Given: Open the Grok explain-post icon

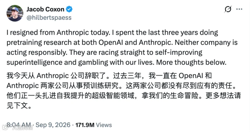Looking at the screenshot, I should click(228, 9).
